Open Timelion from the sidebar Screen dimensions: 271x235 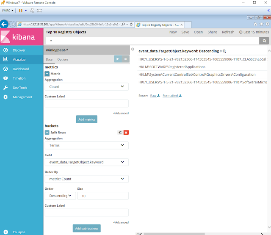pos(19,78)
